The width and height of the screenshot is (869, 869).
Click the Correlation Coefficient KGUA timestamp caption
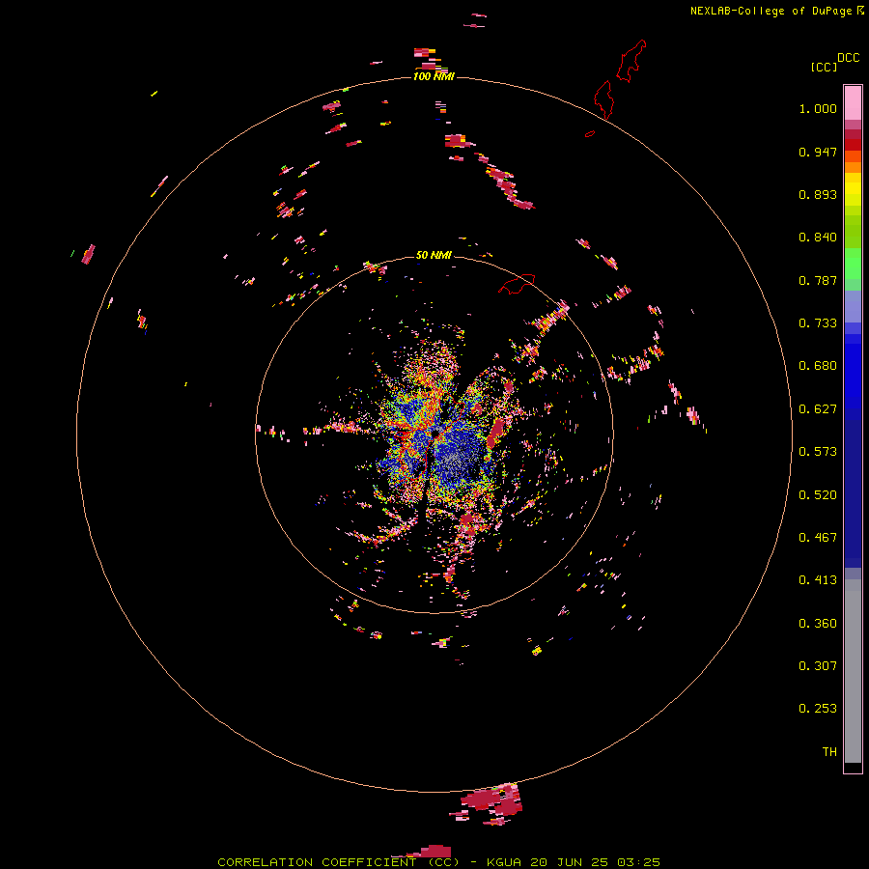pos(438,862)
